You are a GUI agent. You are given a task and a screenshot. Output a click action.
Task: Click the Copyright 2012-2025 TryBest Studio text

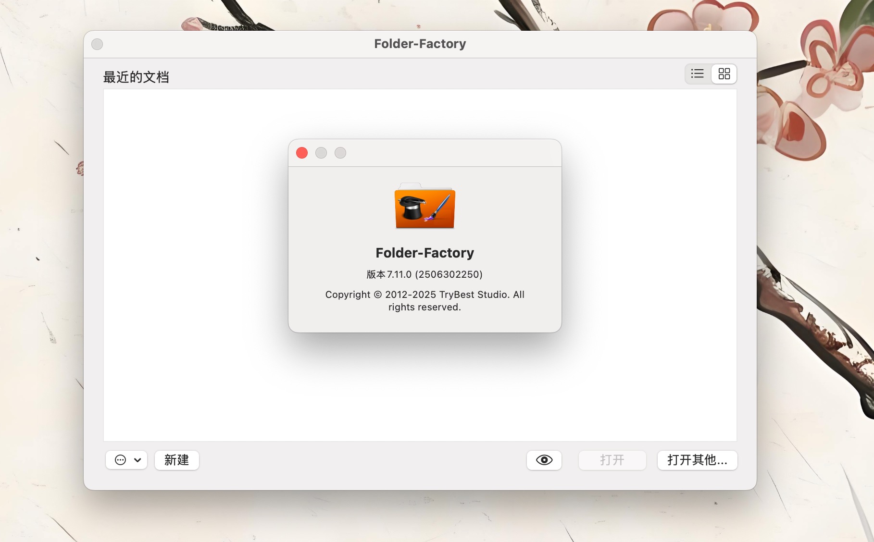[x=425, y=301]
